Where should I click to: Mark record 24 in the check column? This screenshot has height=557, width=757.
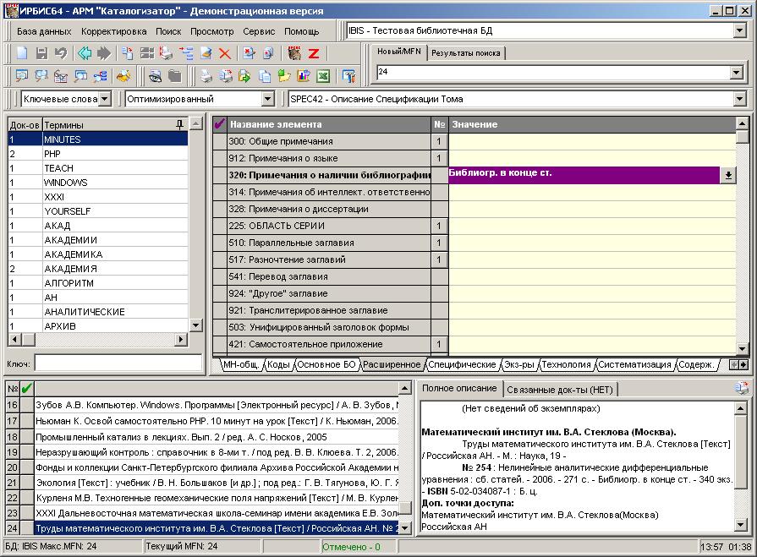tap(27, 528)
